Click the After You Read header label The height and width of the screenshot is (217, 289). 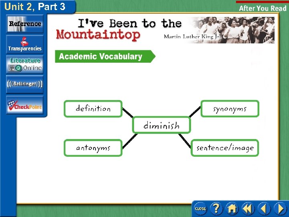(263, 8)
